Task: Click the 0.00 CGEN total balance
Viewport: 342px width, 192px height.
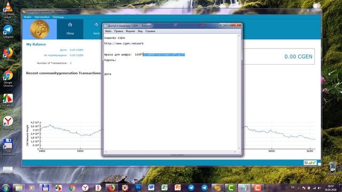Action: [x=298, y=57]
